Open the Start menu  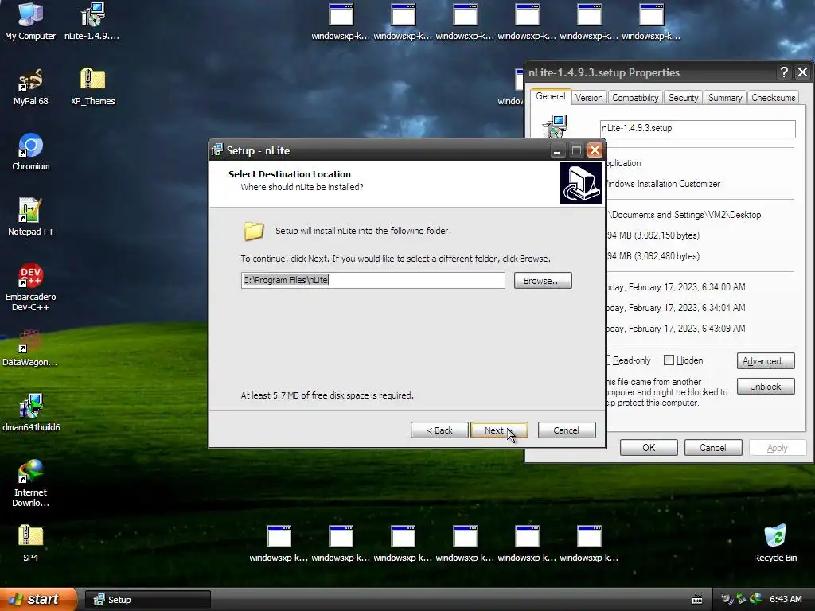[38, 599]
